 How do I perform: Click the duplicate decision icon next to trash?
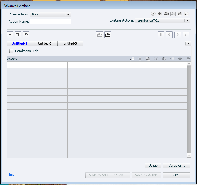tap(26, 35)
